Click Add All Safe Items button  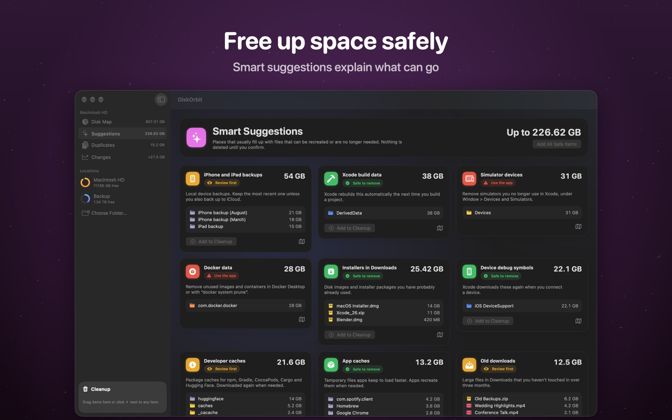point(557,144)
